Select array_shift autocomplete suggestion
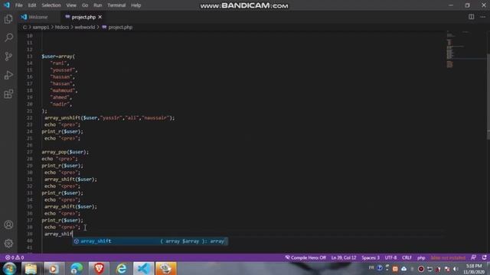 click(150, 241)
